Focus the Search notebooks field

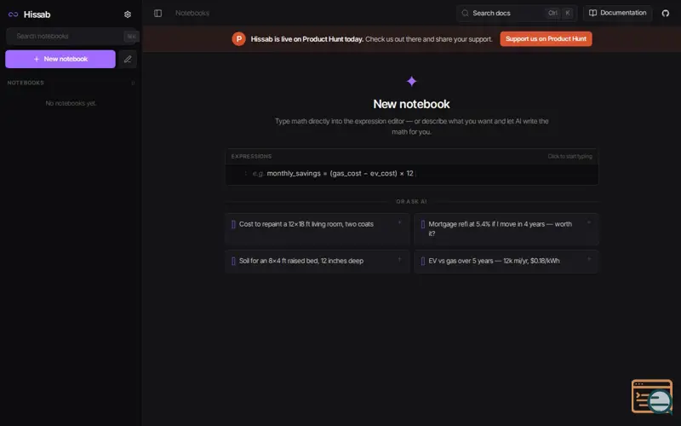(x=72, y=36)
